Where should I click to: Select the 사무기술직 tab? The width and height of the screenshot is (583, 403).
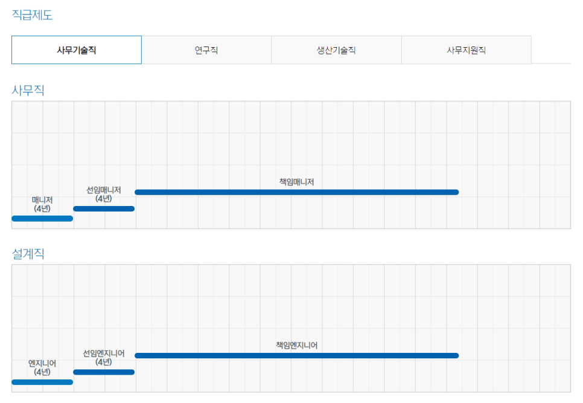77,50
